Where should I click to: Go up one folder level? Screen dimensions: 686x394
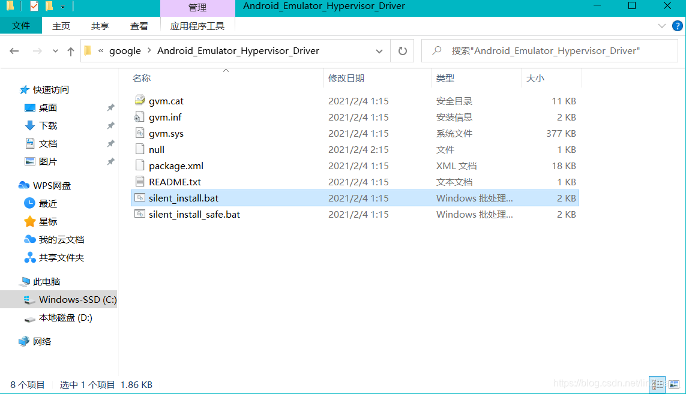[71, 51]
